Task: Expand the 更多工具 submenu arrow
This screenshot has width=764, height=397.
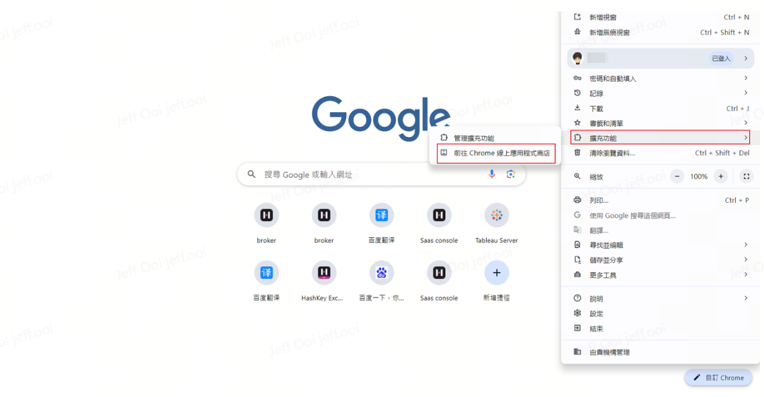Action: click(x=746, y=275)
